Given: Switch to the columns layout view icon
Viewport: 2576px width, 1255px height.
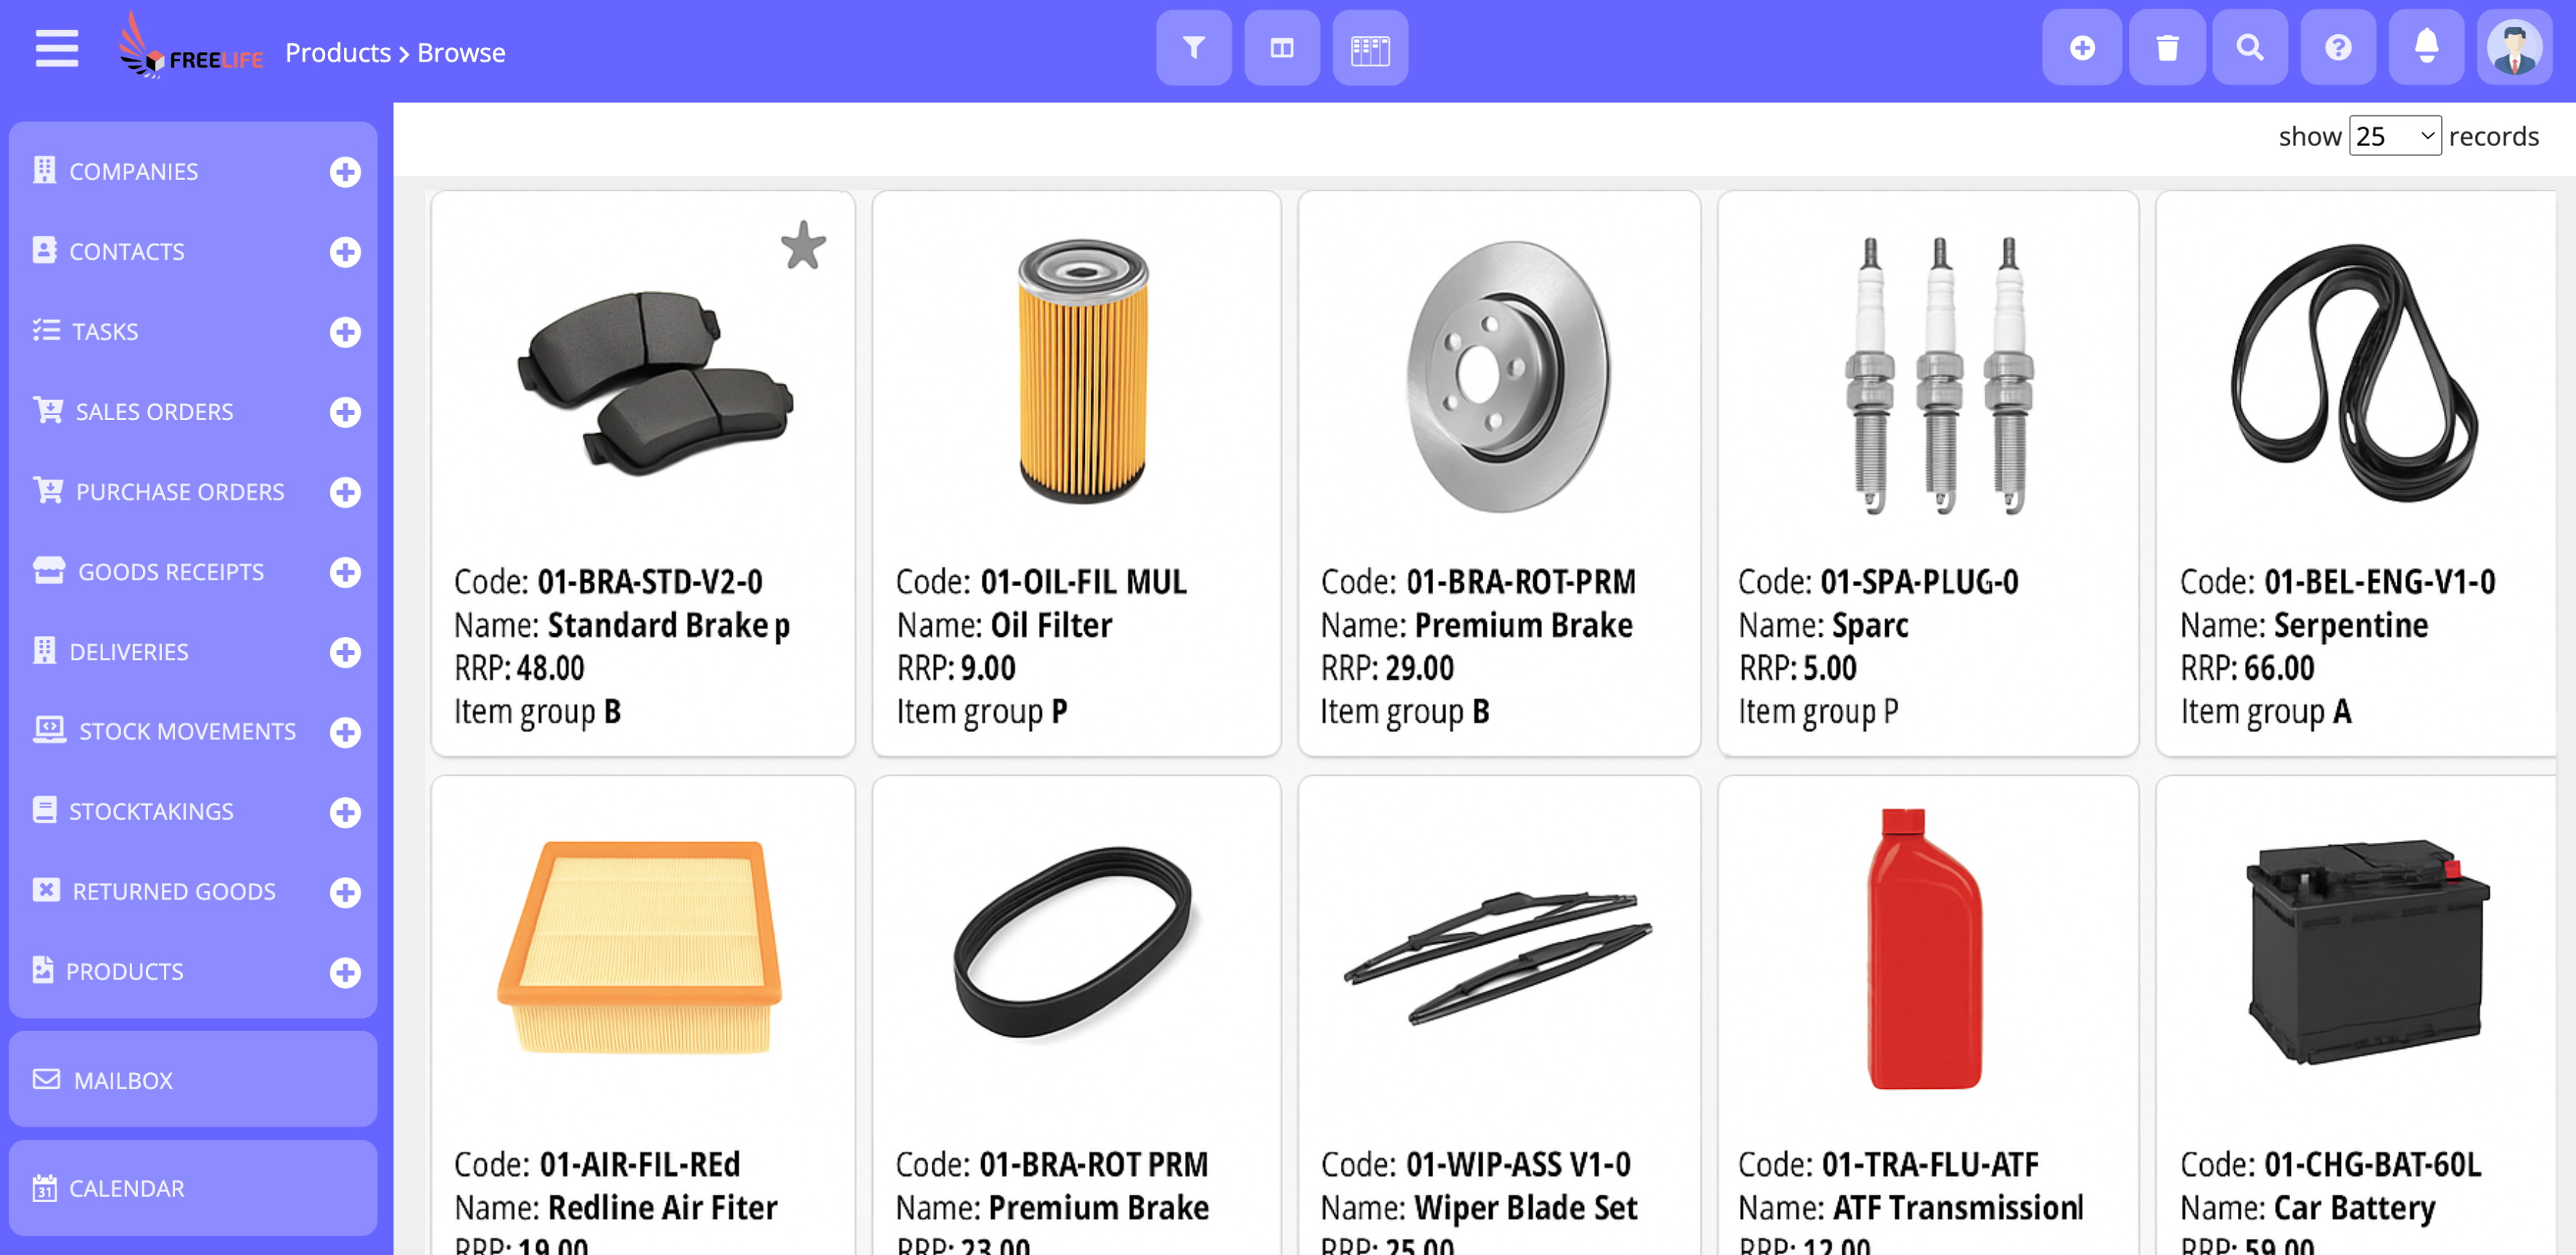Looking at the screenshot, I should pyautogui.click(x=1281, y=48).
